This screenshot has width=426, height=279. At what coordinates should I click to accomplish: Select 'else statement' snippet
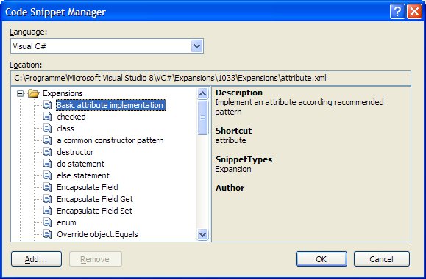click(83, 175)
